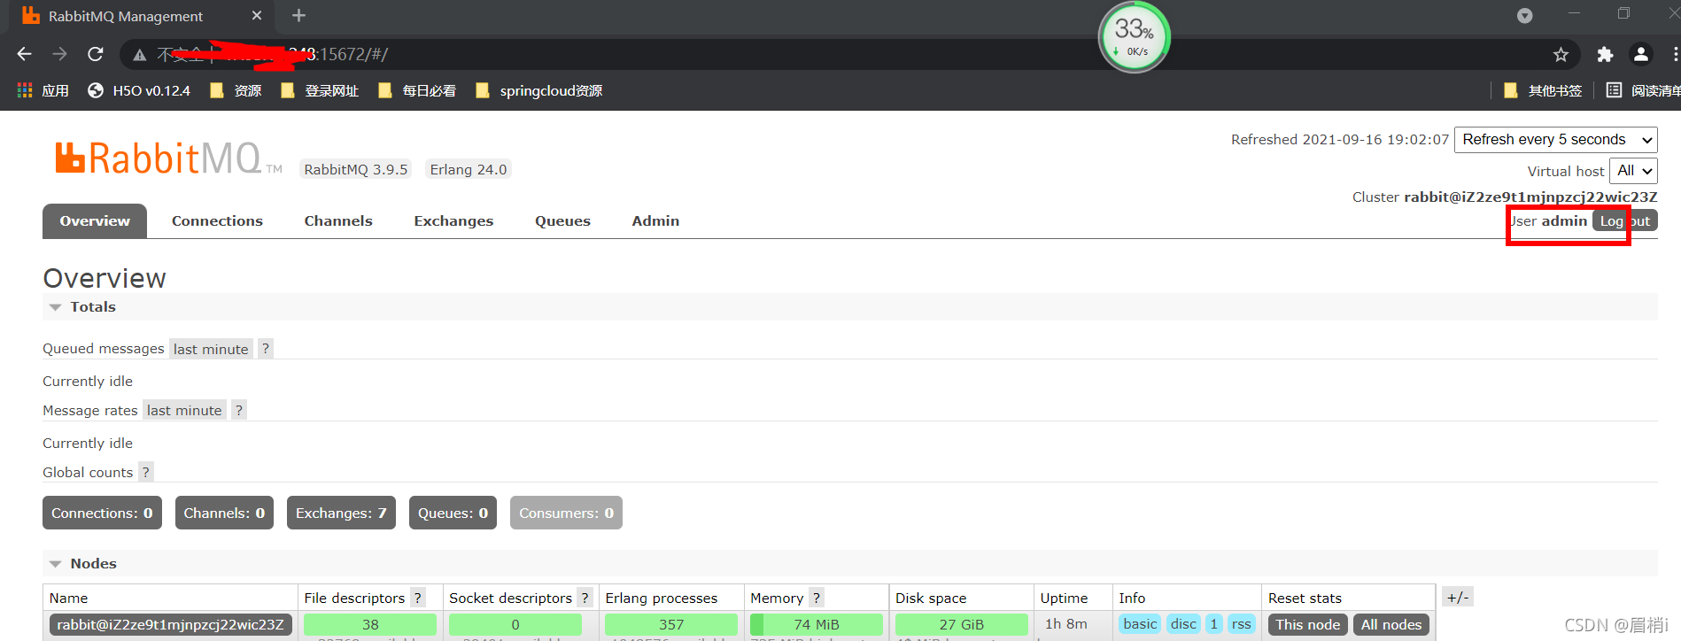Switch to the Admin tab
The height and width of the screenshot is (641, 1681).
pos(655,221)
